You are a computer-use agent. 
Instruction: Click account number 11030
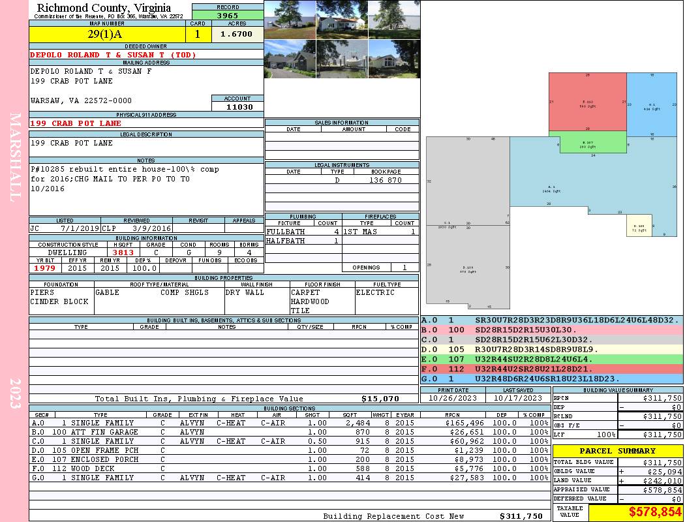tap(239, 106)
